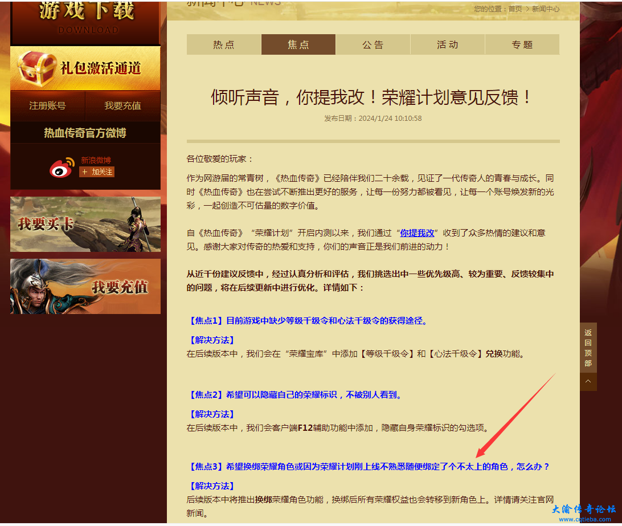Viewport: 622px width, 526px height.
Task: Click 解决方法 label under 焦点2
Action: point(212,414)
